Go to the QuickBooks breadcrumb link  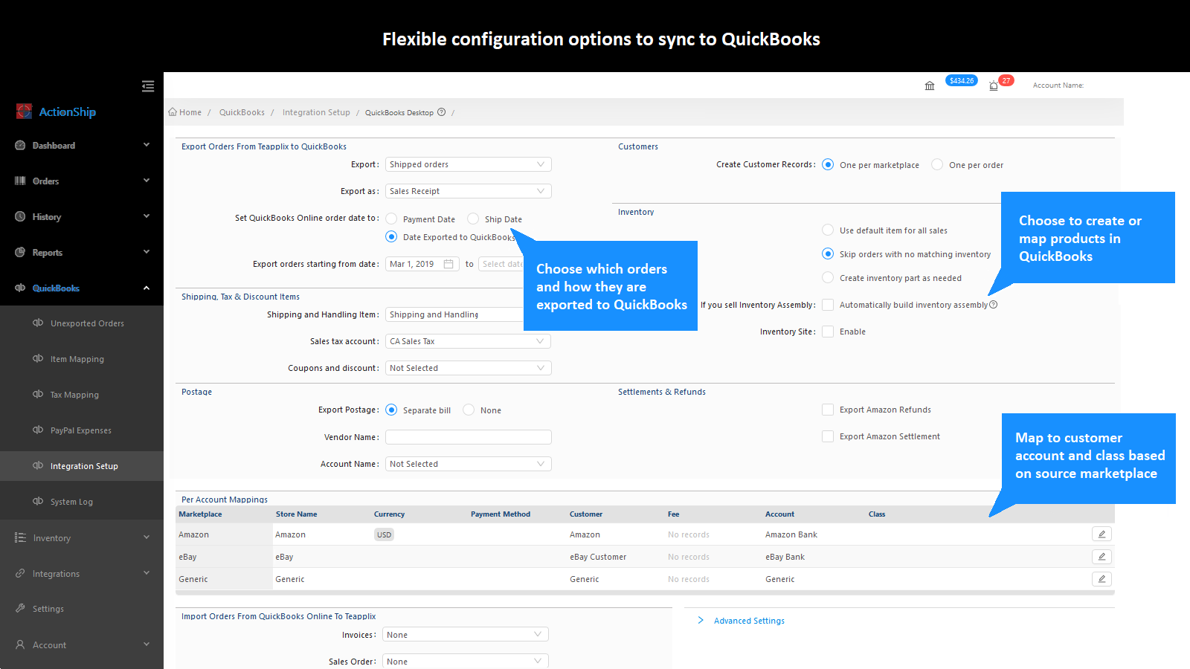coord(242,112)
